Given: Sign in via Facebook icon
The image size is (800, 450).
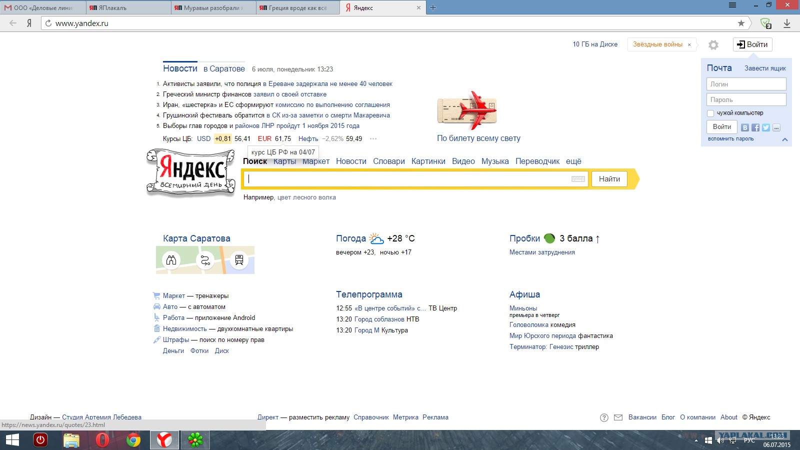Looking at the screenshot, I should [755, 127].
